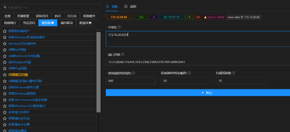This screenshot has width=290, height=132.
Task: Run the module with blue 执行 button
Action: pyautogui.click(x=198, y=93)
